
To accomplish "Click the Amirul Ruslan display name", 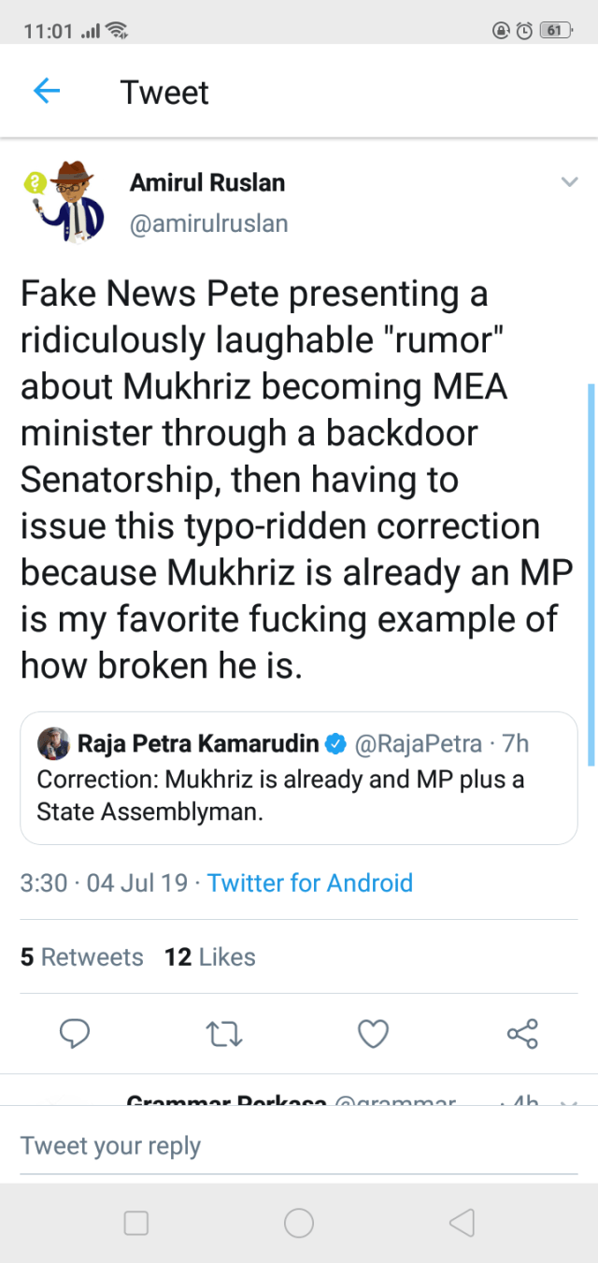I will 207,182.
